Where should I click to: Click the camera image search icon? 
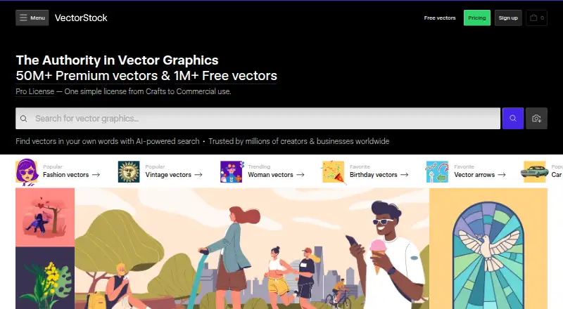[536, 118]
